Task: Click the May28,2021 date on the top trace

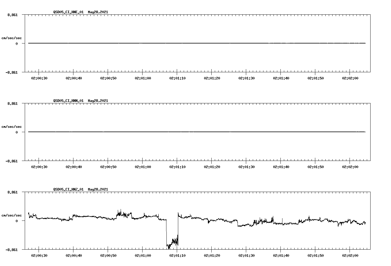Action: tap(98, 12)
